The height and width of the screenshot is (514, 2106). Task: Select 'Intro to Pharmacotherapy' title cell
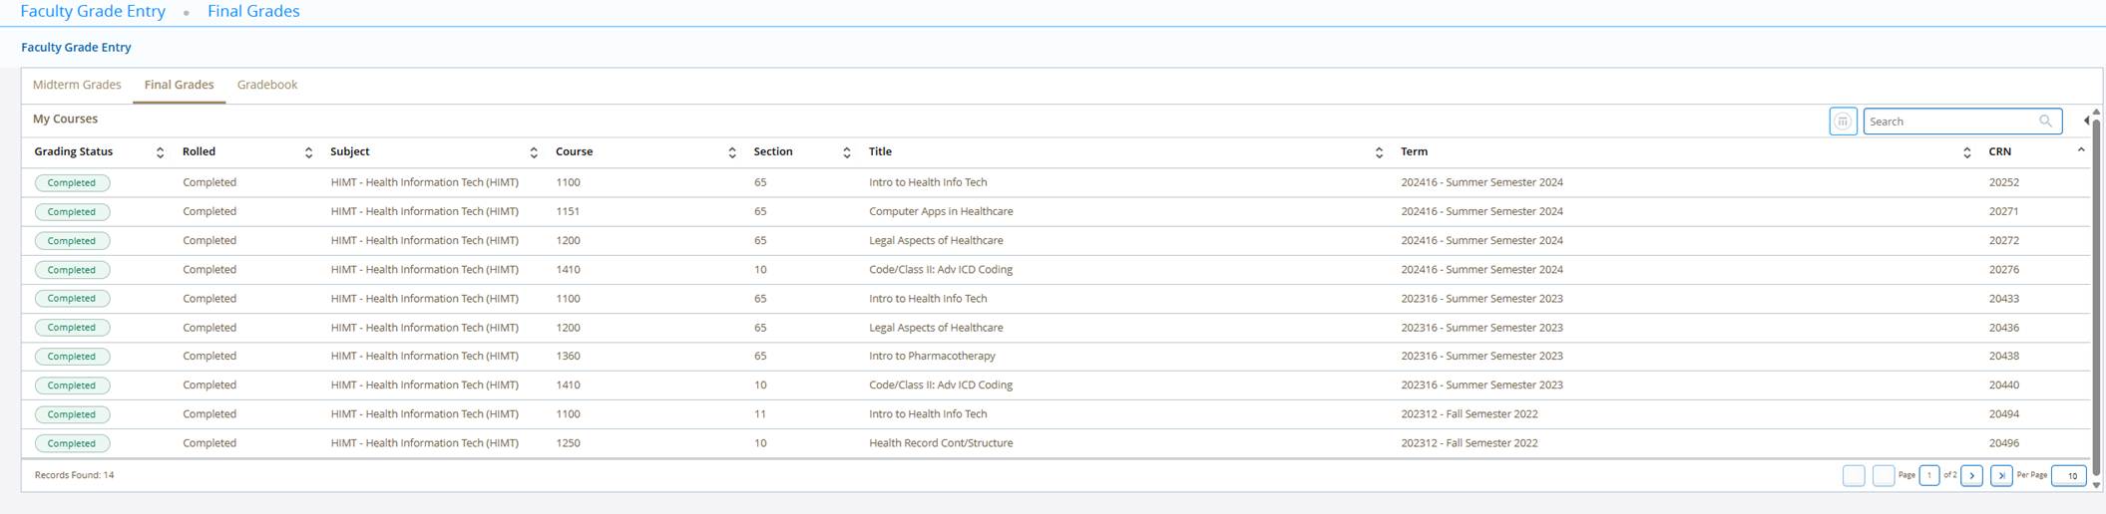[932, 356]
